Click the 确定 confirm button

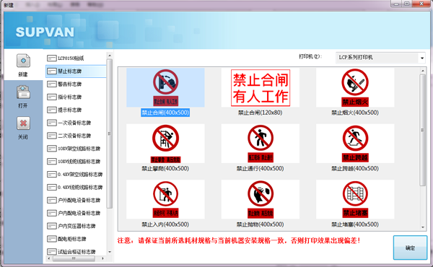410,248
